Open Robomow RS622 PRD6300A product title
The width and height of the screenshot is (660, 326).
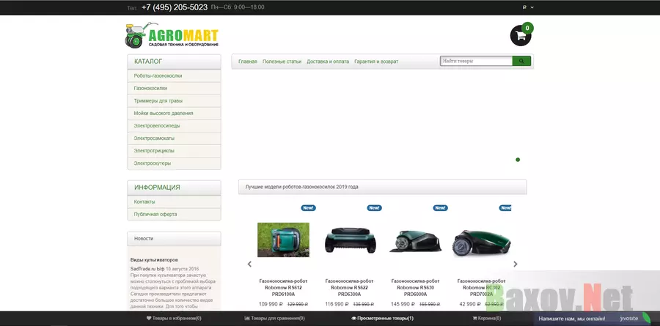[x=349, y=287]
